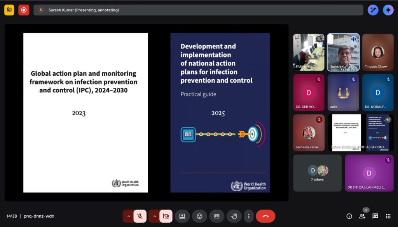Screen dimensions: 398x227
Task: Click the Present now screen share icon
Action: [x=182, y=216]
